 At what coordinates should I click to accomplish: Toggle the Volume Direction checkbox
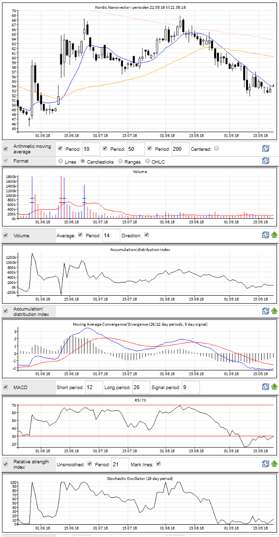tap(146, 234)
